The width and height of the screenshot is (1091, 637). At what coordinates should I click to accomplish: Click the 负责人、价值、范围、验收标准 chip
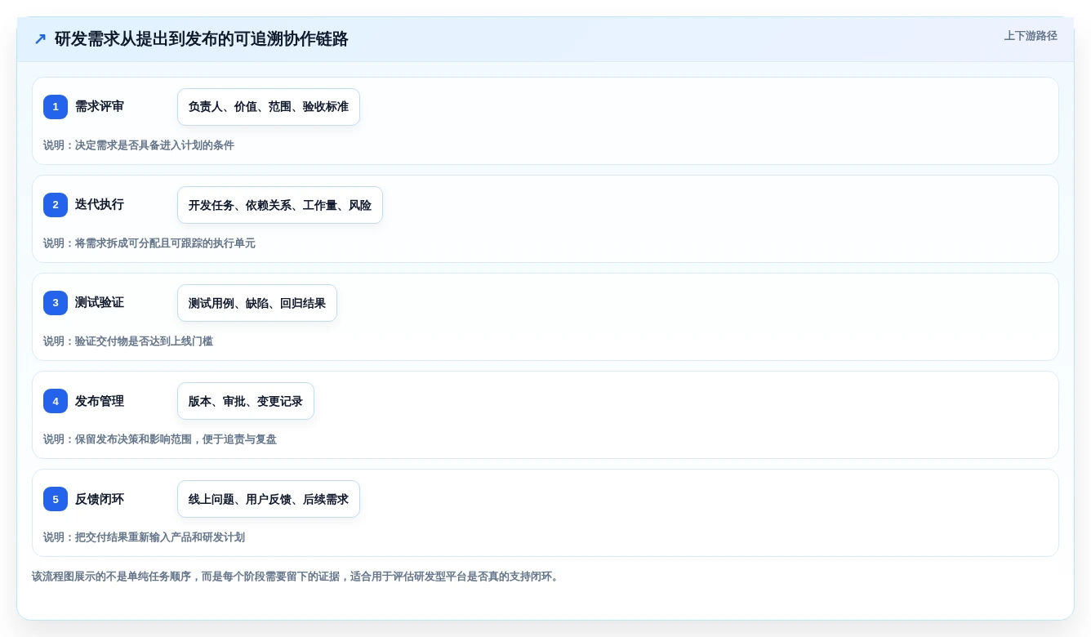point(269,107)
